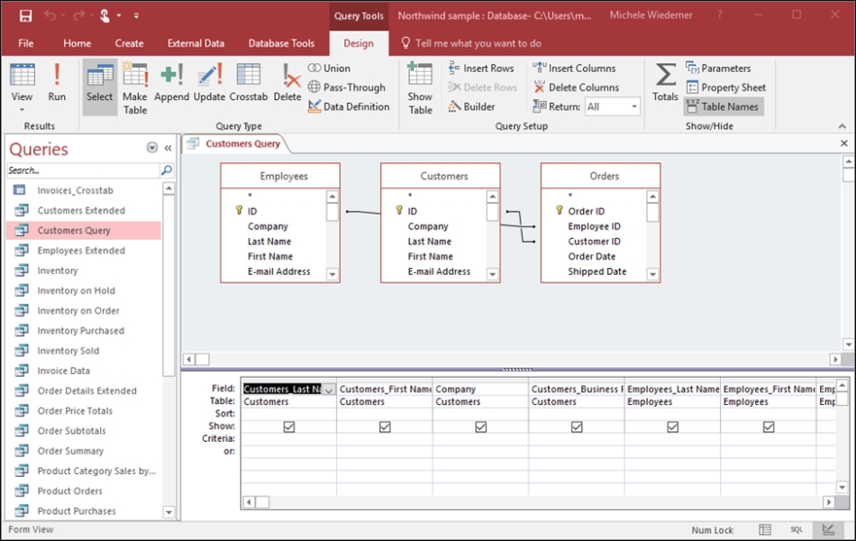
Task: Click the Union query option
Action: click(x=329, y=69)
